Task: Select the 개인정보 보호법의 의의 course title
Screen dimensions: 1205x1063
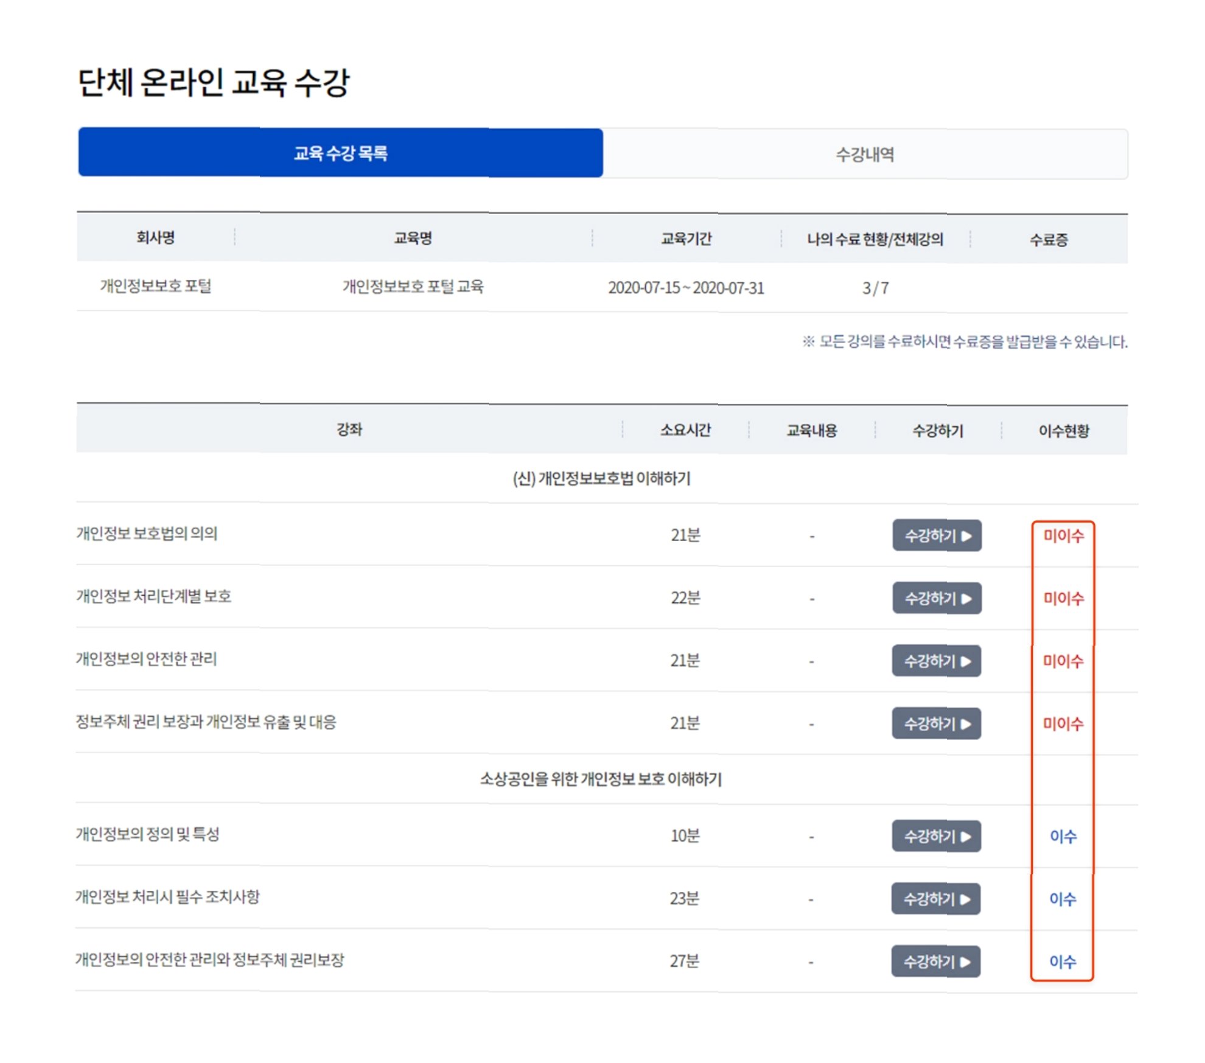Action: point(147,534)
